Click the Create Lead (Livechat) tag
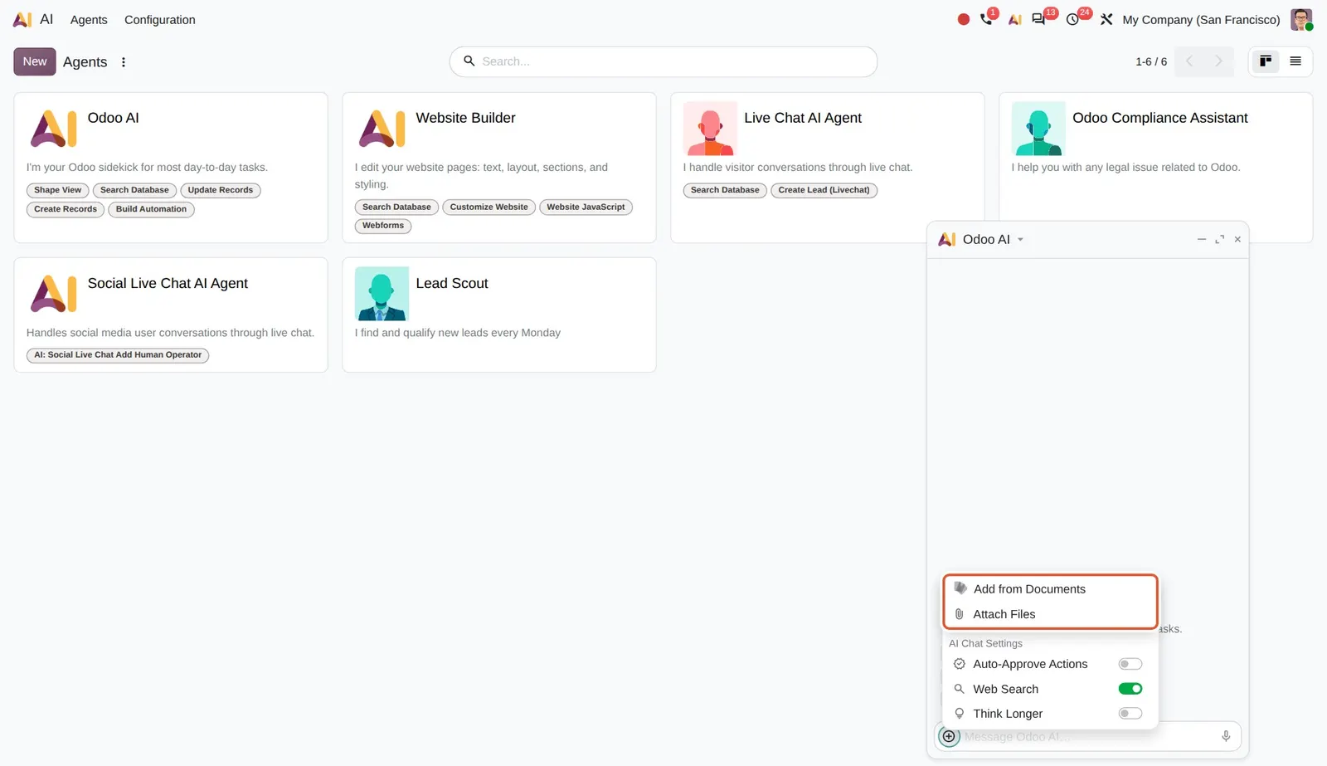This screenshot has width=1327, height=766. (824, 190)
